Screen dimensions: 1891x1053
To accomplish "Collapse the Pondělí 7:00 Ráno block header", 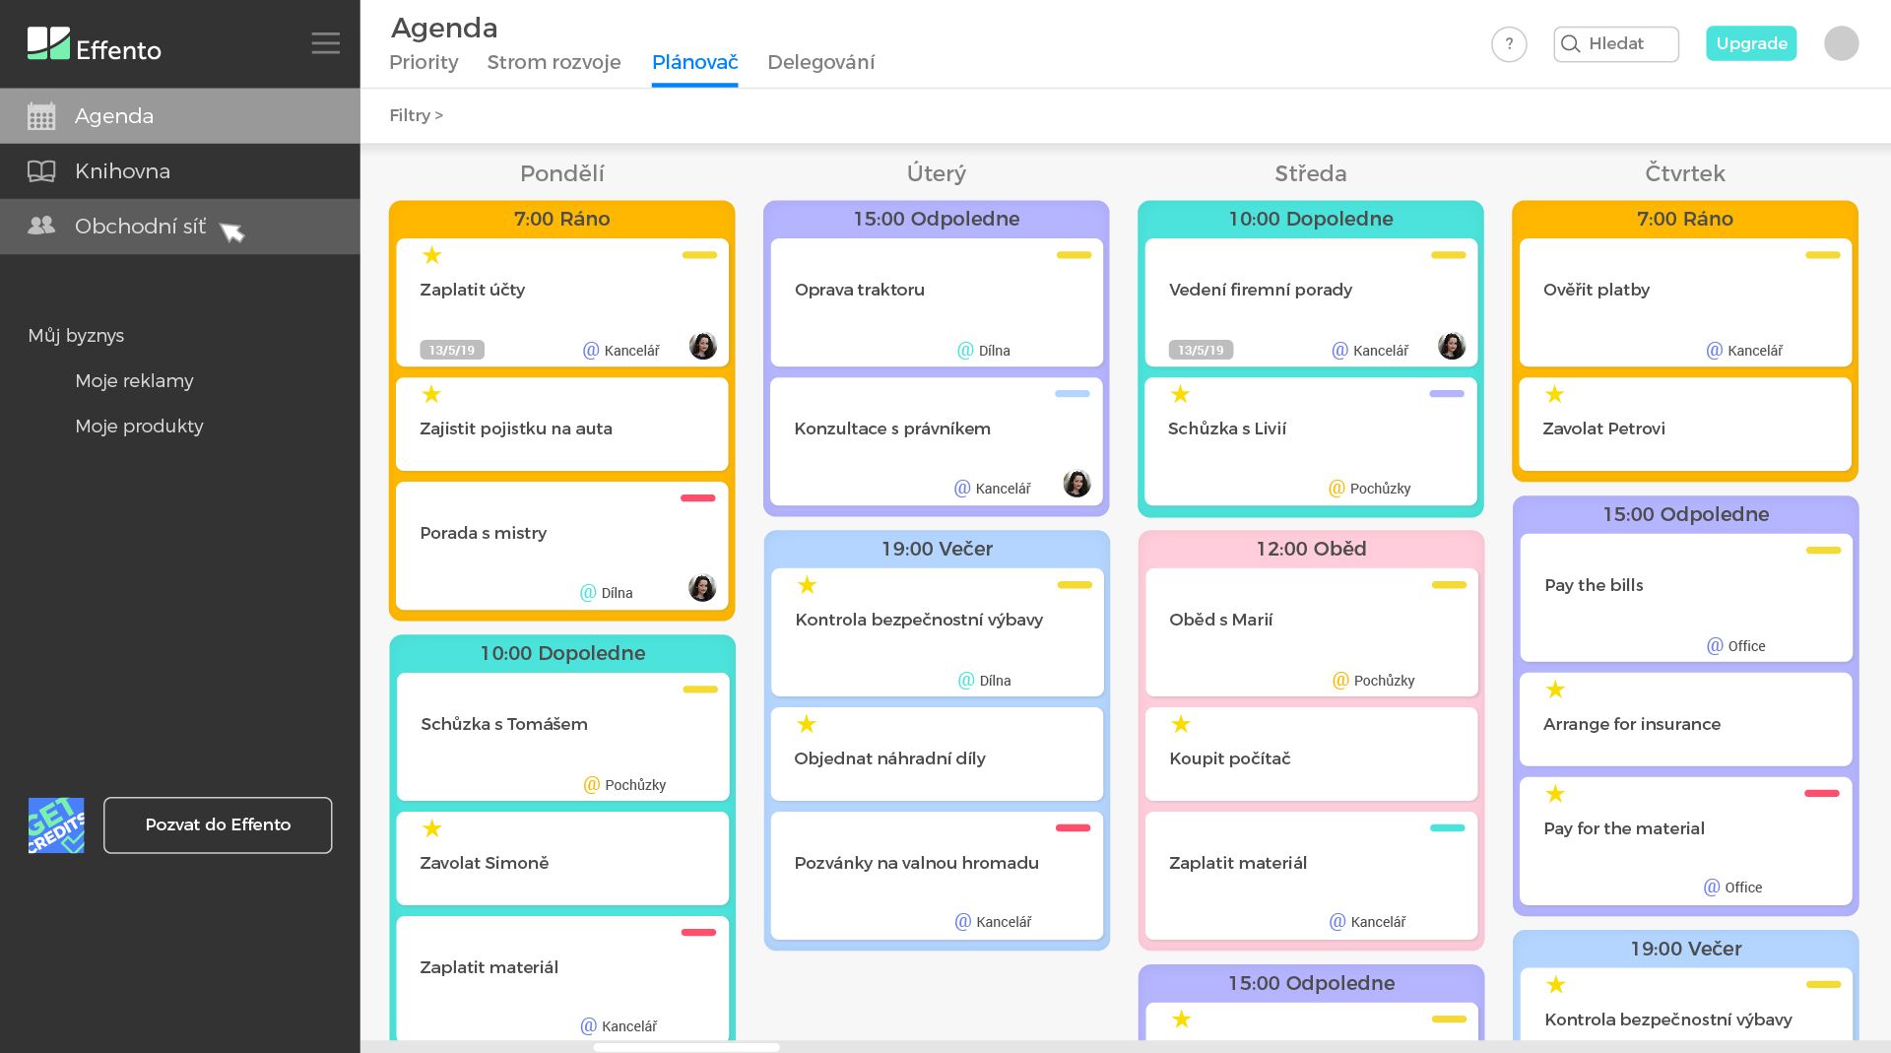I will [561, 219].
